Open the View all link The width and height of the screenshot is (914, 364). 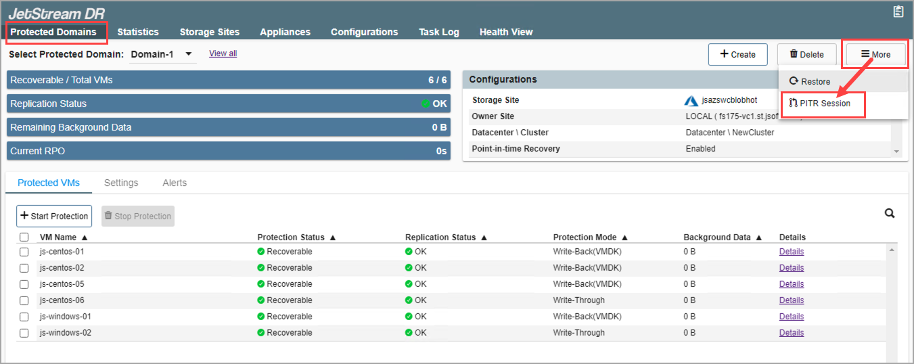point(223,53)
